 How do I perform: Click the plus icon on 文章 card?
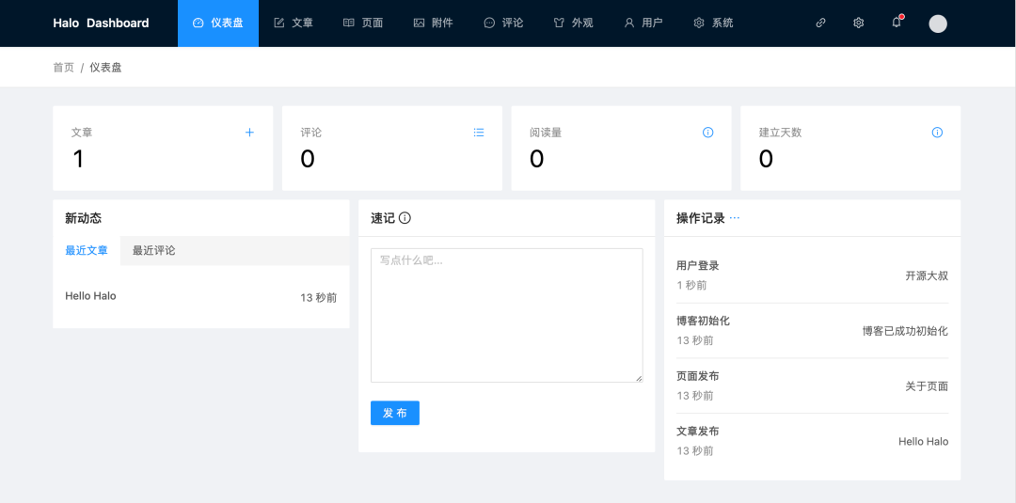click(x=249, y=133)
